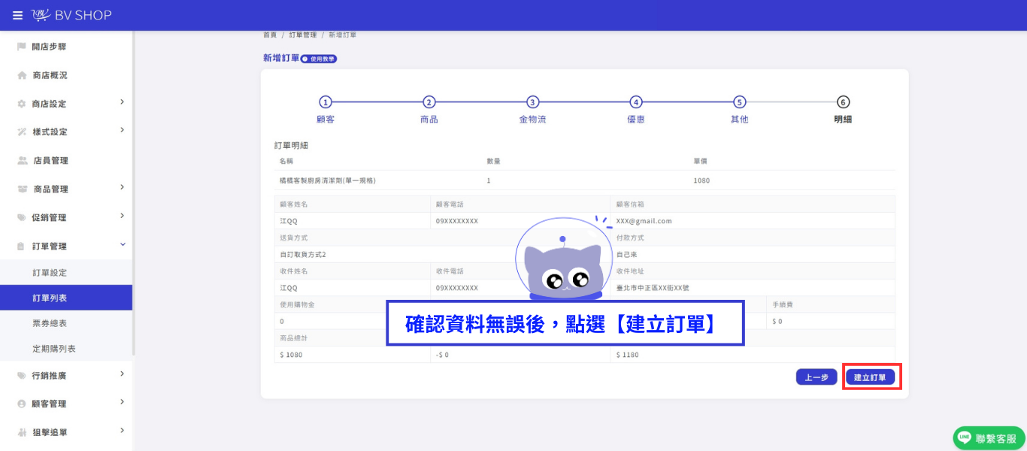
Task: Jump to step 4 優惠
Action: tap(636, 109)
